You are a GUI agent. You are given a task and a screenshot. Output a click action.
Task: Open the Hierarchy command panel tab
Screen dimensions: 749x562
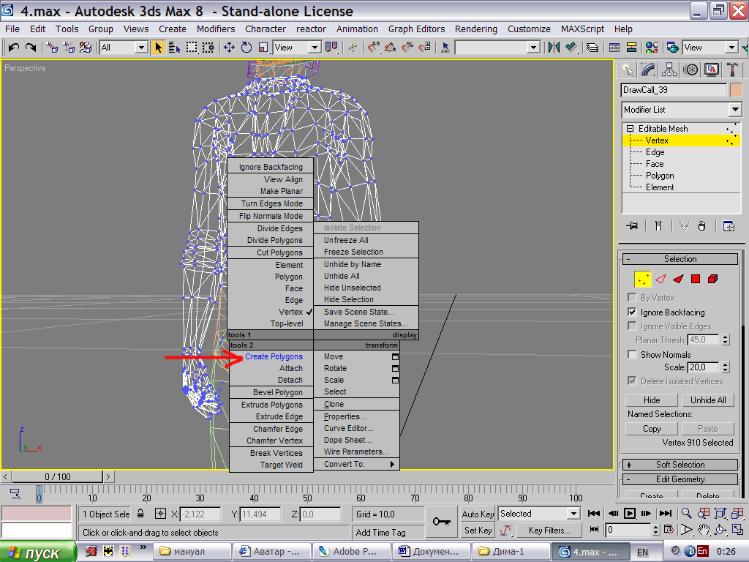click(669, 70)
